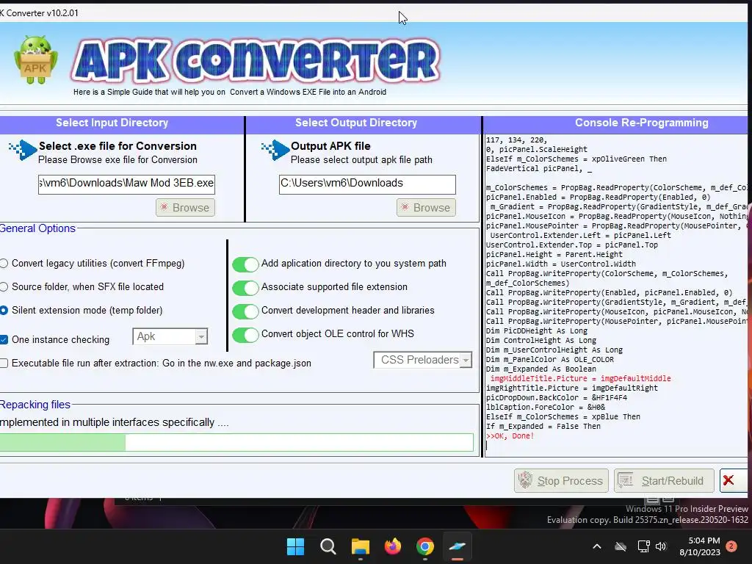Click the green repacking progress bar
752x564 pixels.
[236, 442]
